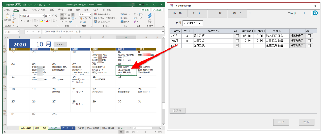Click the blue help icon beside コード
The height and width of the screenshot is (136, 325).
315,13
